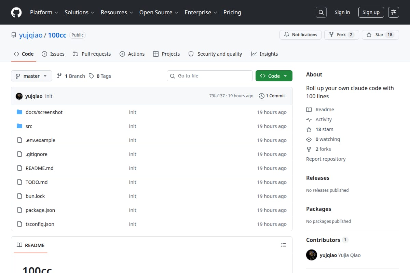This screenshot has height=273, width=410.
Task: Click the .gitignore file icon
Action: point(19,154)
